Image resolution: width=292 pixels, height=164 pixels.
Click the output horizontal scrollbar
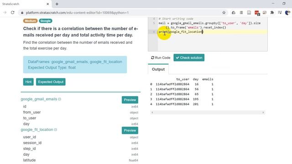[x=208, y=113]
